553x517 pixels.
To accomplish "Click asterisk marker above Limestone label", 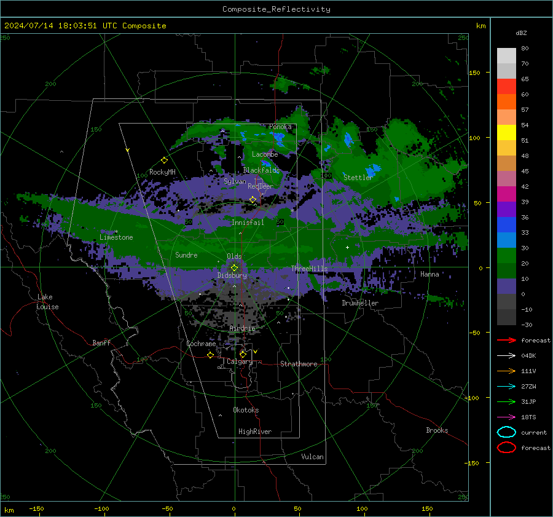I will (x=116, y=232).
